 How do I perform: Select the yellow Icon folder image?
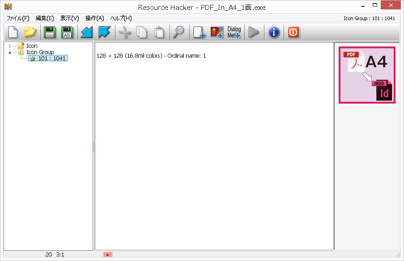click(21, 46)
